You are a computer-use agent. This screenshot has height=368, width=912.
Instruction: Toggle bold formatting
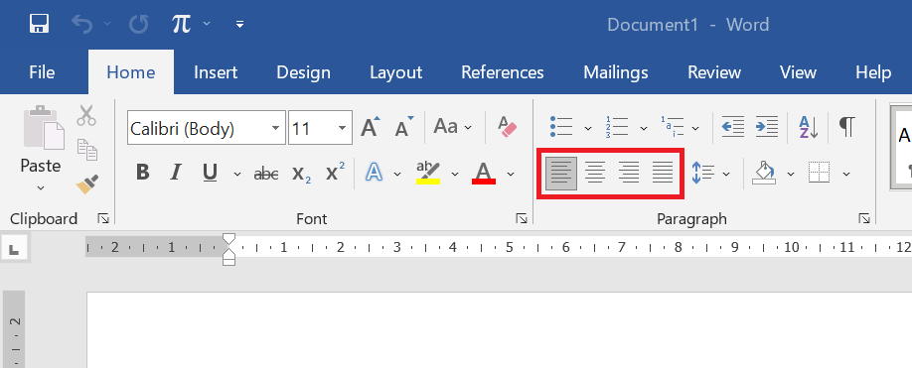point(142,173)
